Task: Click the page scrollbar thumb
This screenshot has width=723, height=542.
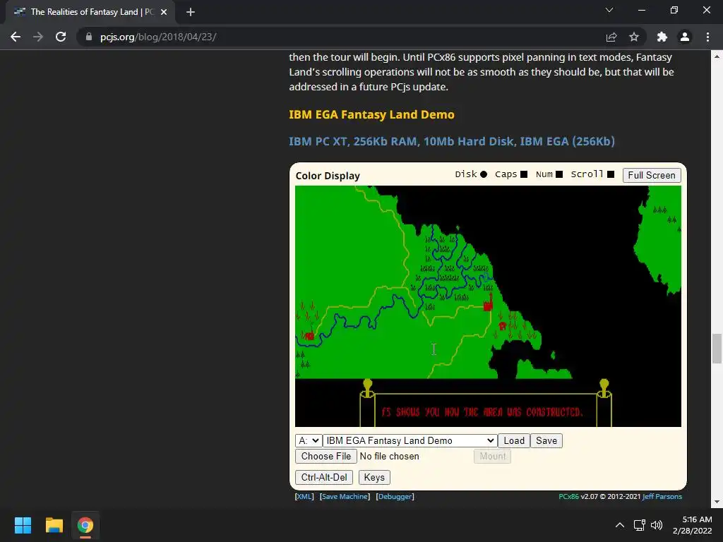Action: pos(717,349)
